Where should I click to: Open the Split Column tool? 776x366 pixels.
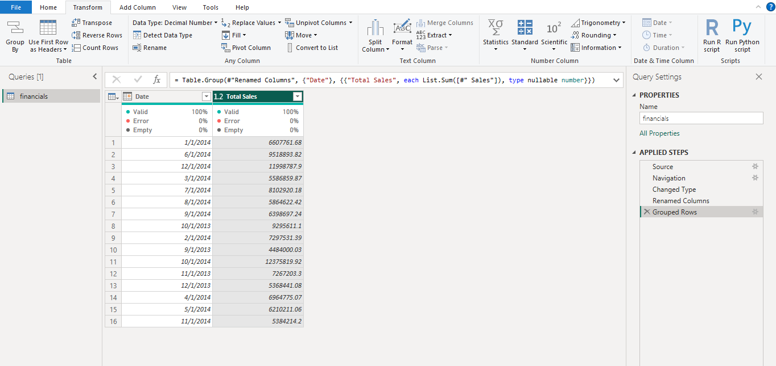375,36
